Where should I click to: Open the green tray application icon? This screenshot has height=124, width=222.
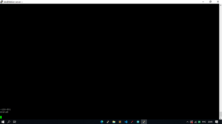(x=199, y=122)
